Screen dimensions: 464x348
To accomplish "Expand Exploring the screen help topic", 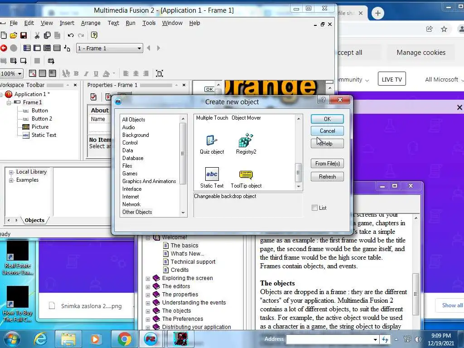I will click(x=148, y=279).
